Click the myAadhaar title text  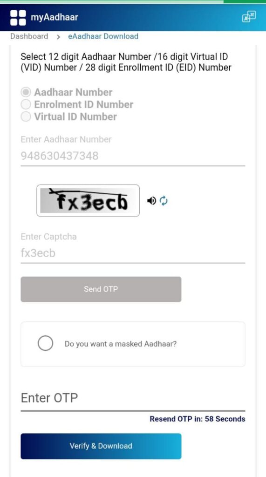click(x=55, y=17)
